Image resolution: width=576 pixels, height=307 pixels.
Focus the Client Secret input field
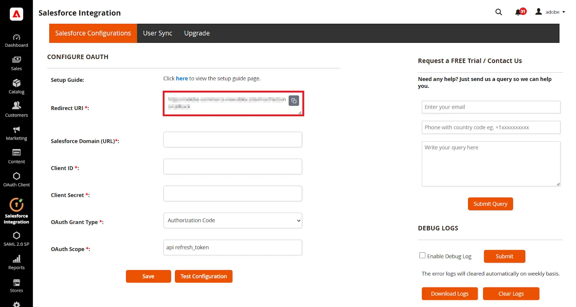coord(233,193)
